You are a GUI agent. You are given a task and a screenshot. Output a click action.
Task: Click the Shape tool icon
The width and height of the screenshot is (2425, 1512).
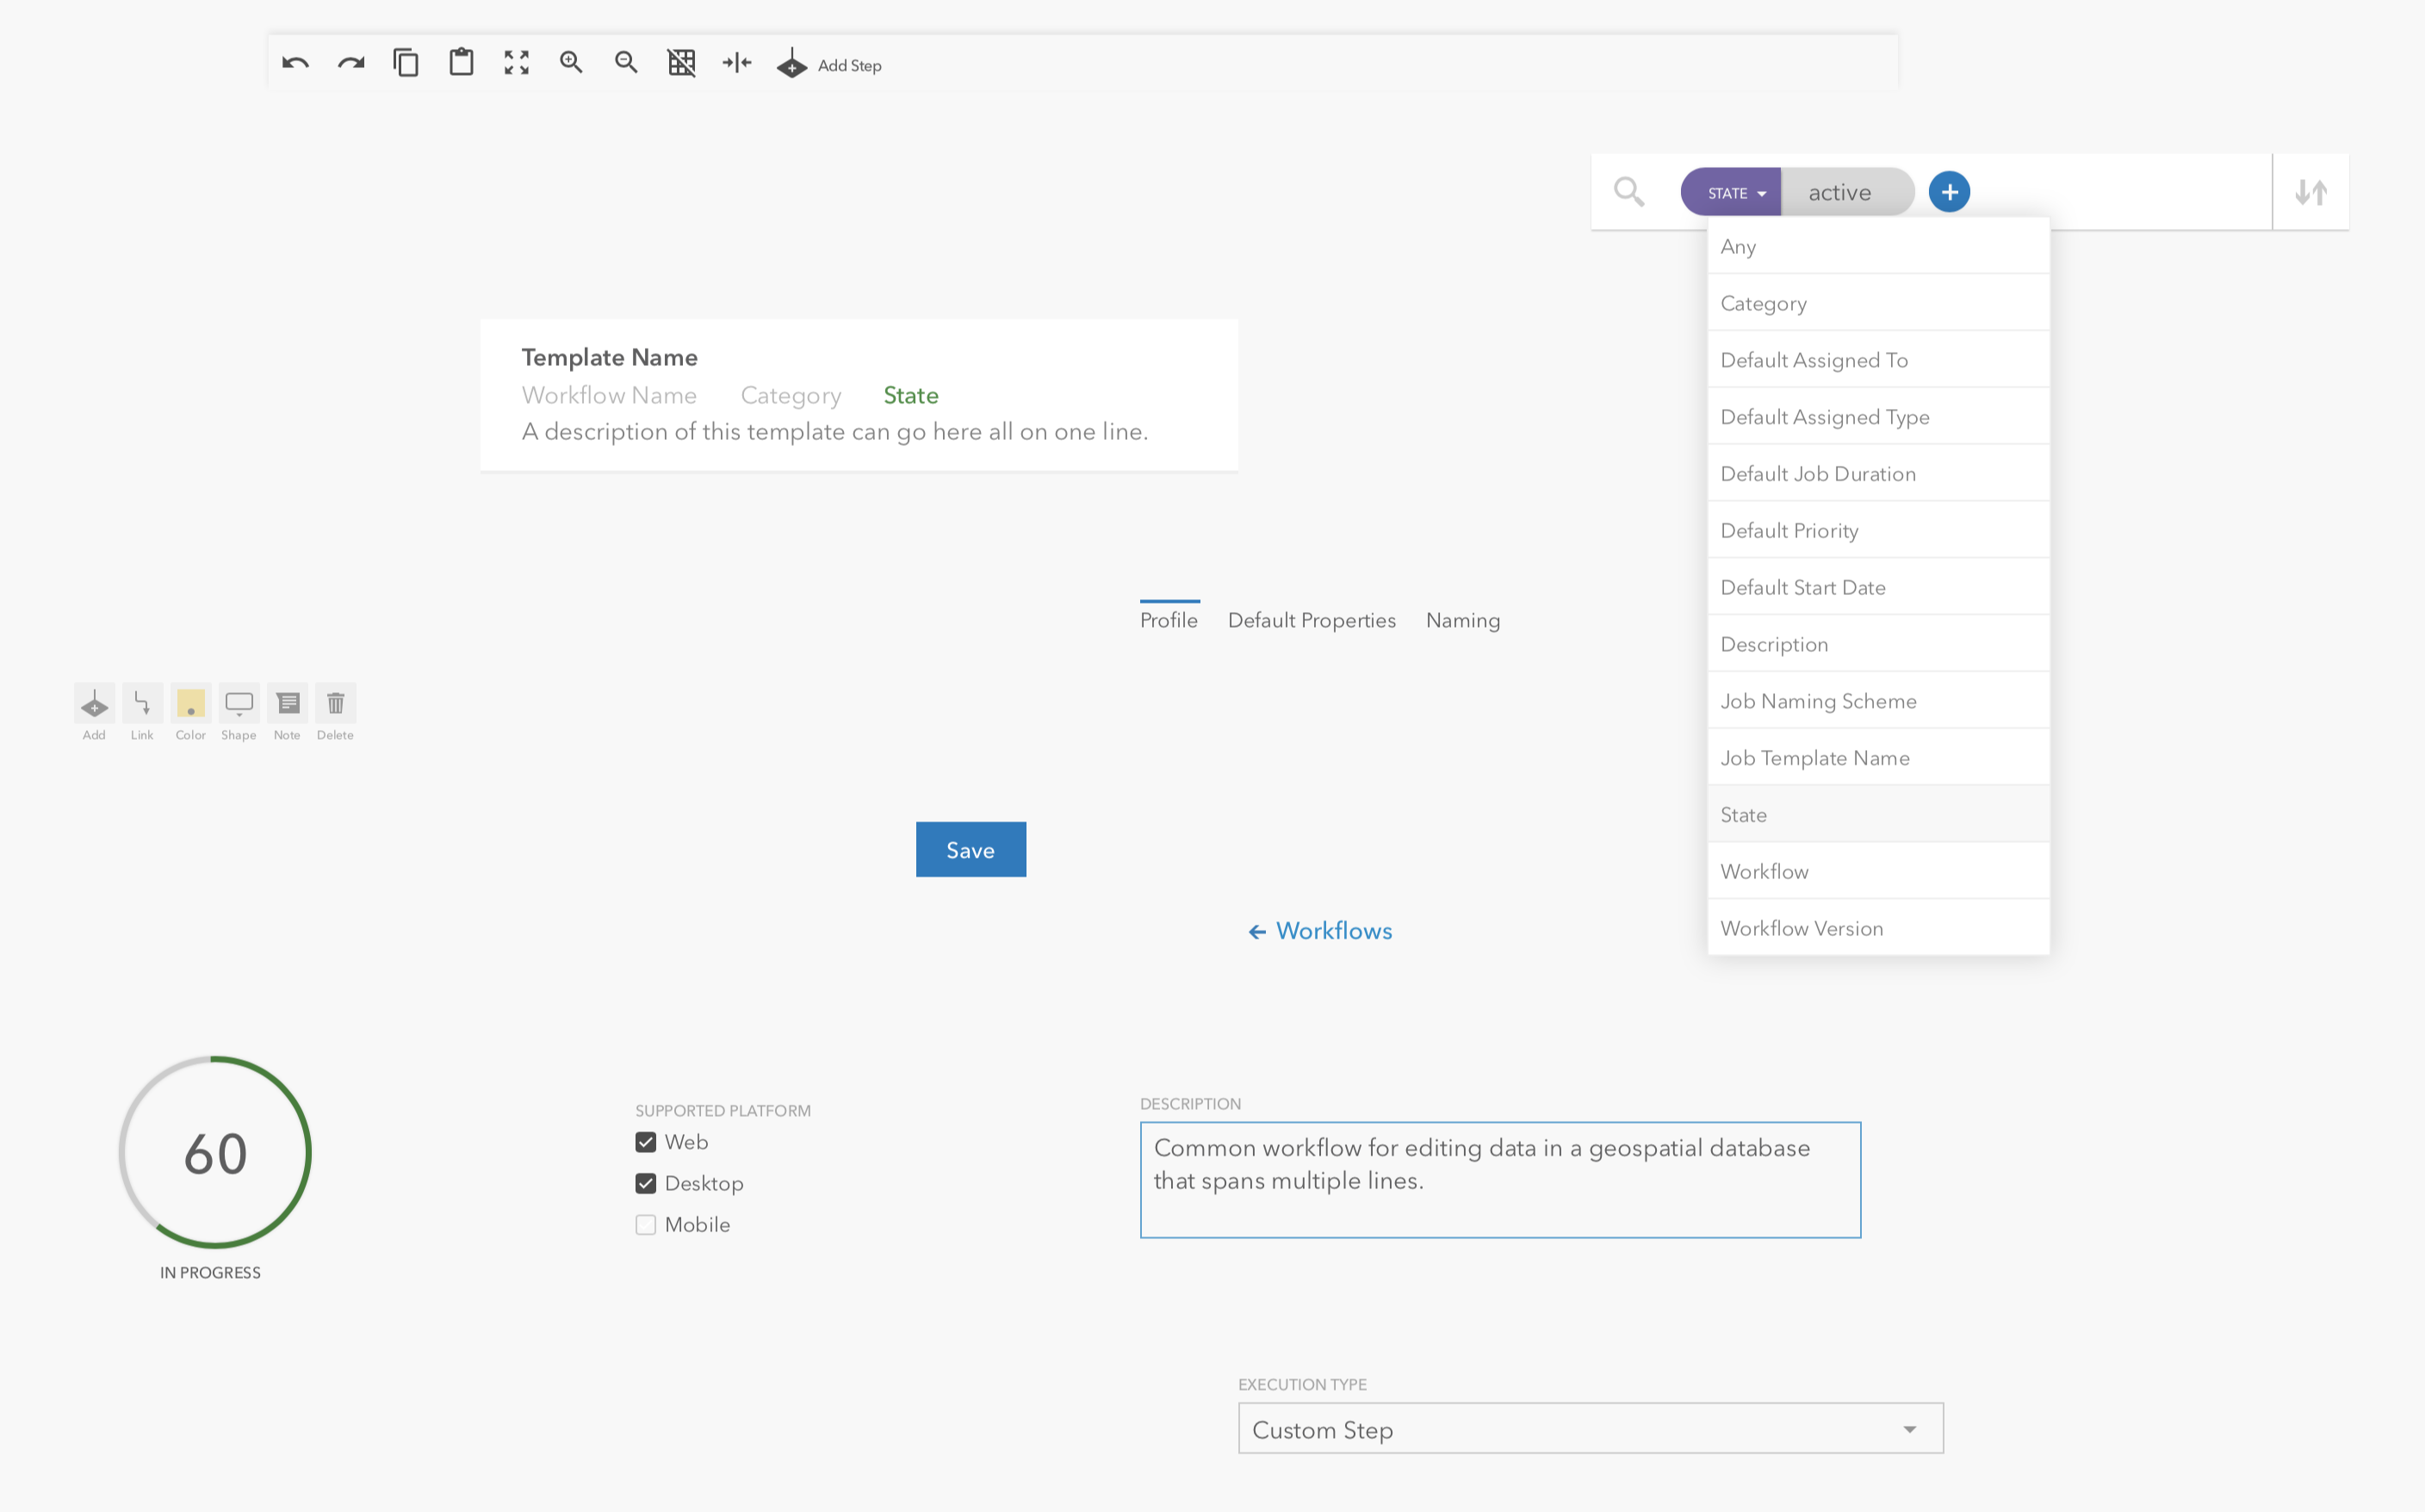(x=238, y=705)
